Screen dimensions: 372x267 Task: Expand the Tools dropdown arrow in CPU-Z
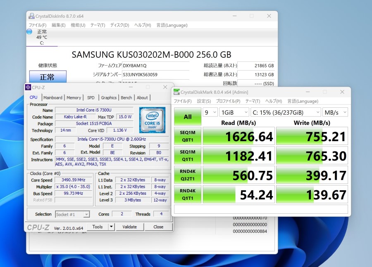(x=111, y=227)
